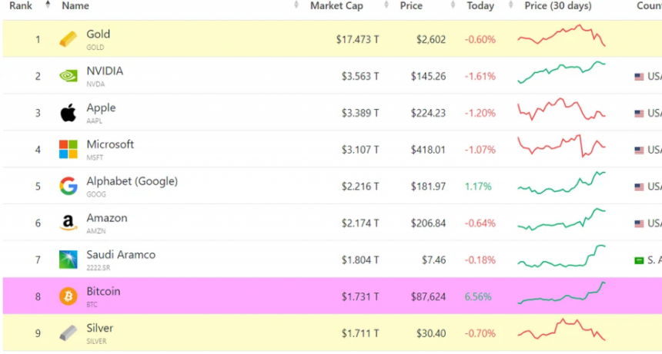Viewport: 662px width, 354px height.
Task: Open the Saudi Aramco link
Action: [121, 255]
